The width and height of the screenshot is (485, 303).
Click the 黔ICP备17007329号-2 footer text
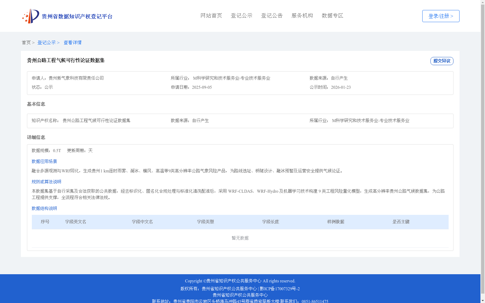280,289
